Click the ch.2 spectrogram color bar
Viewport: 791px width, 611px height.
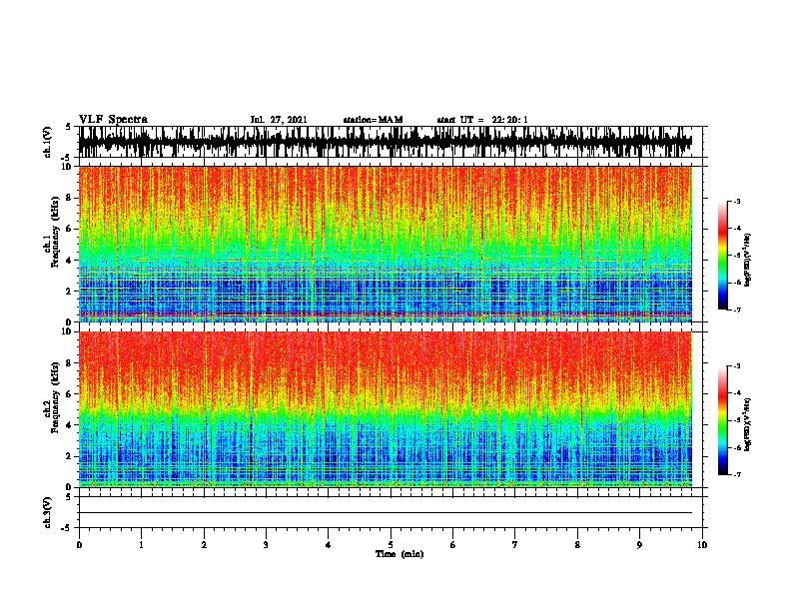click(x=723, y=420)
